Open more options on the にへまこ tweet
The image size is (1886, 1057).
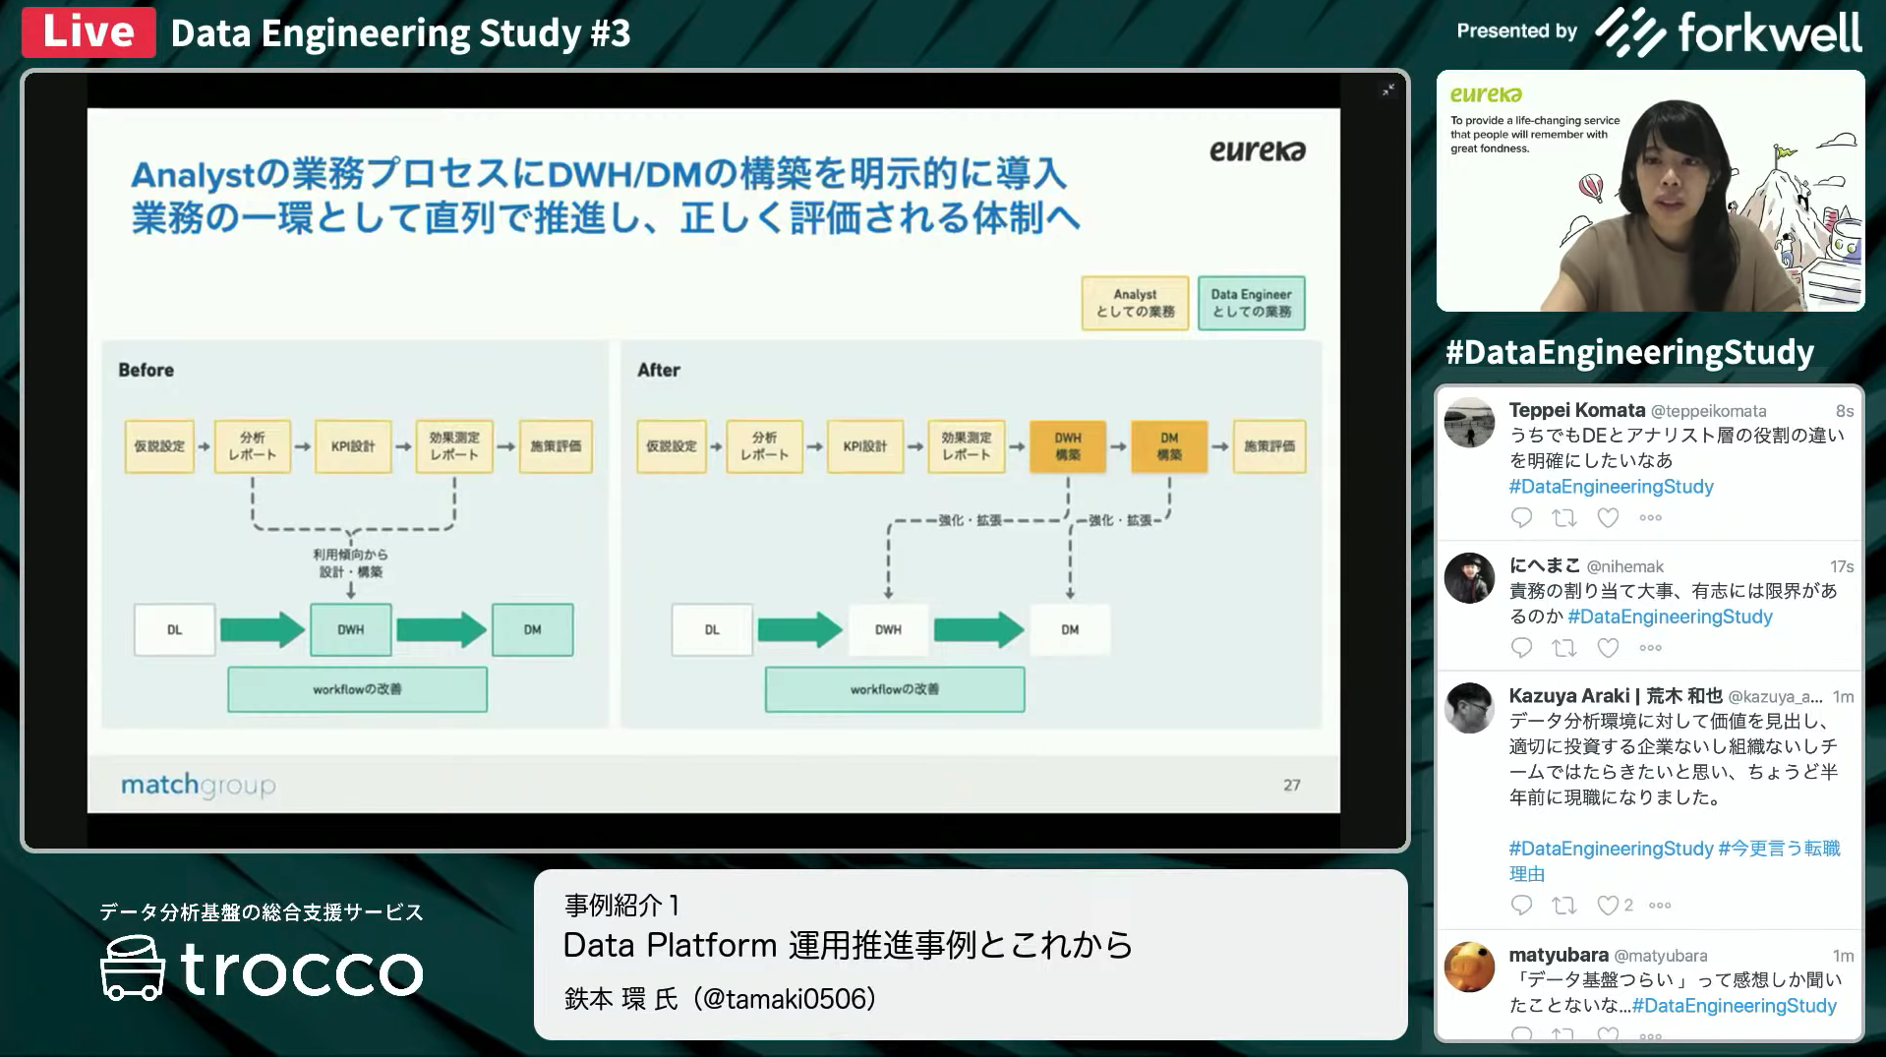pos(1651,647)
